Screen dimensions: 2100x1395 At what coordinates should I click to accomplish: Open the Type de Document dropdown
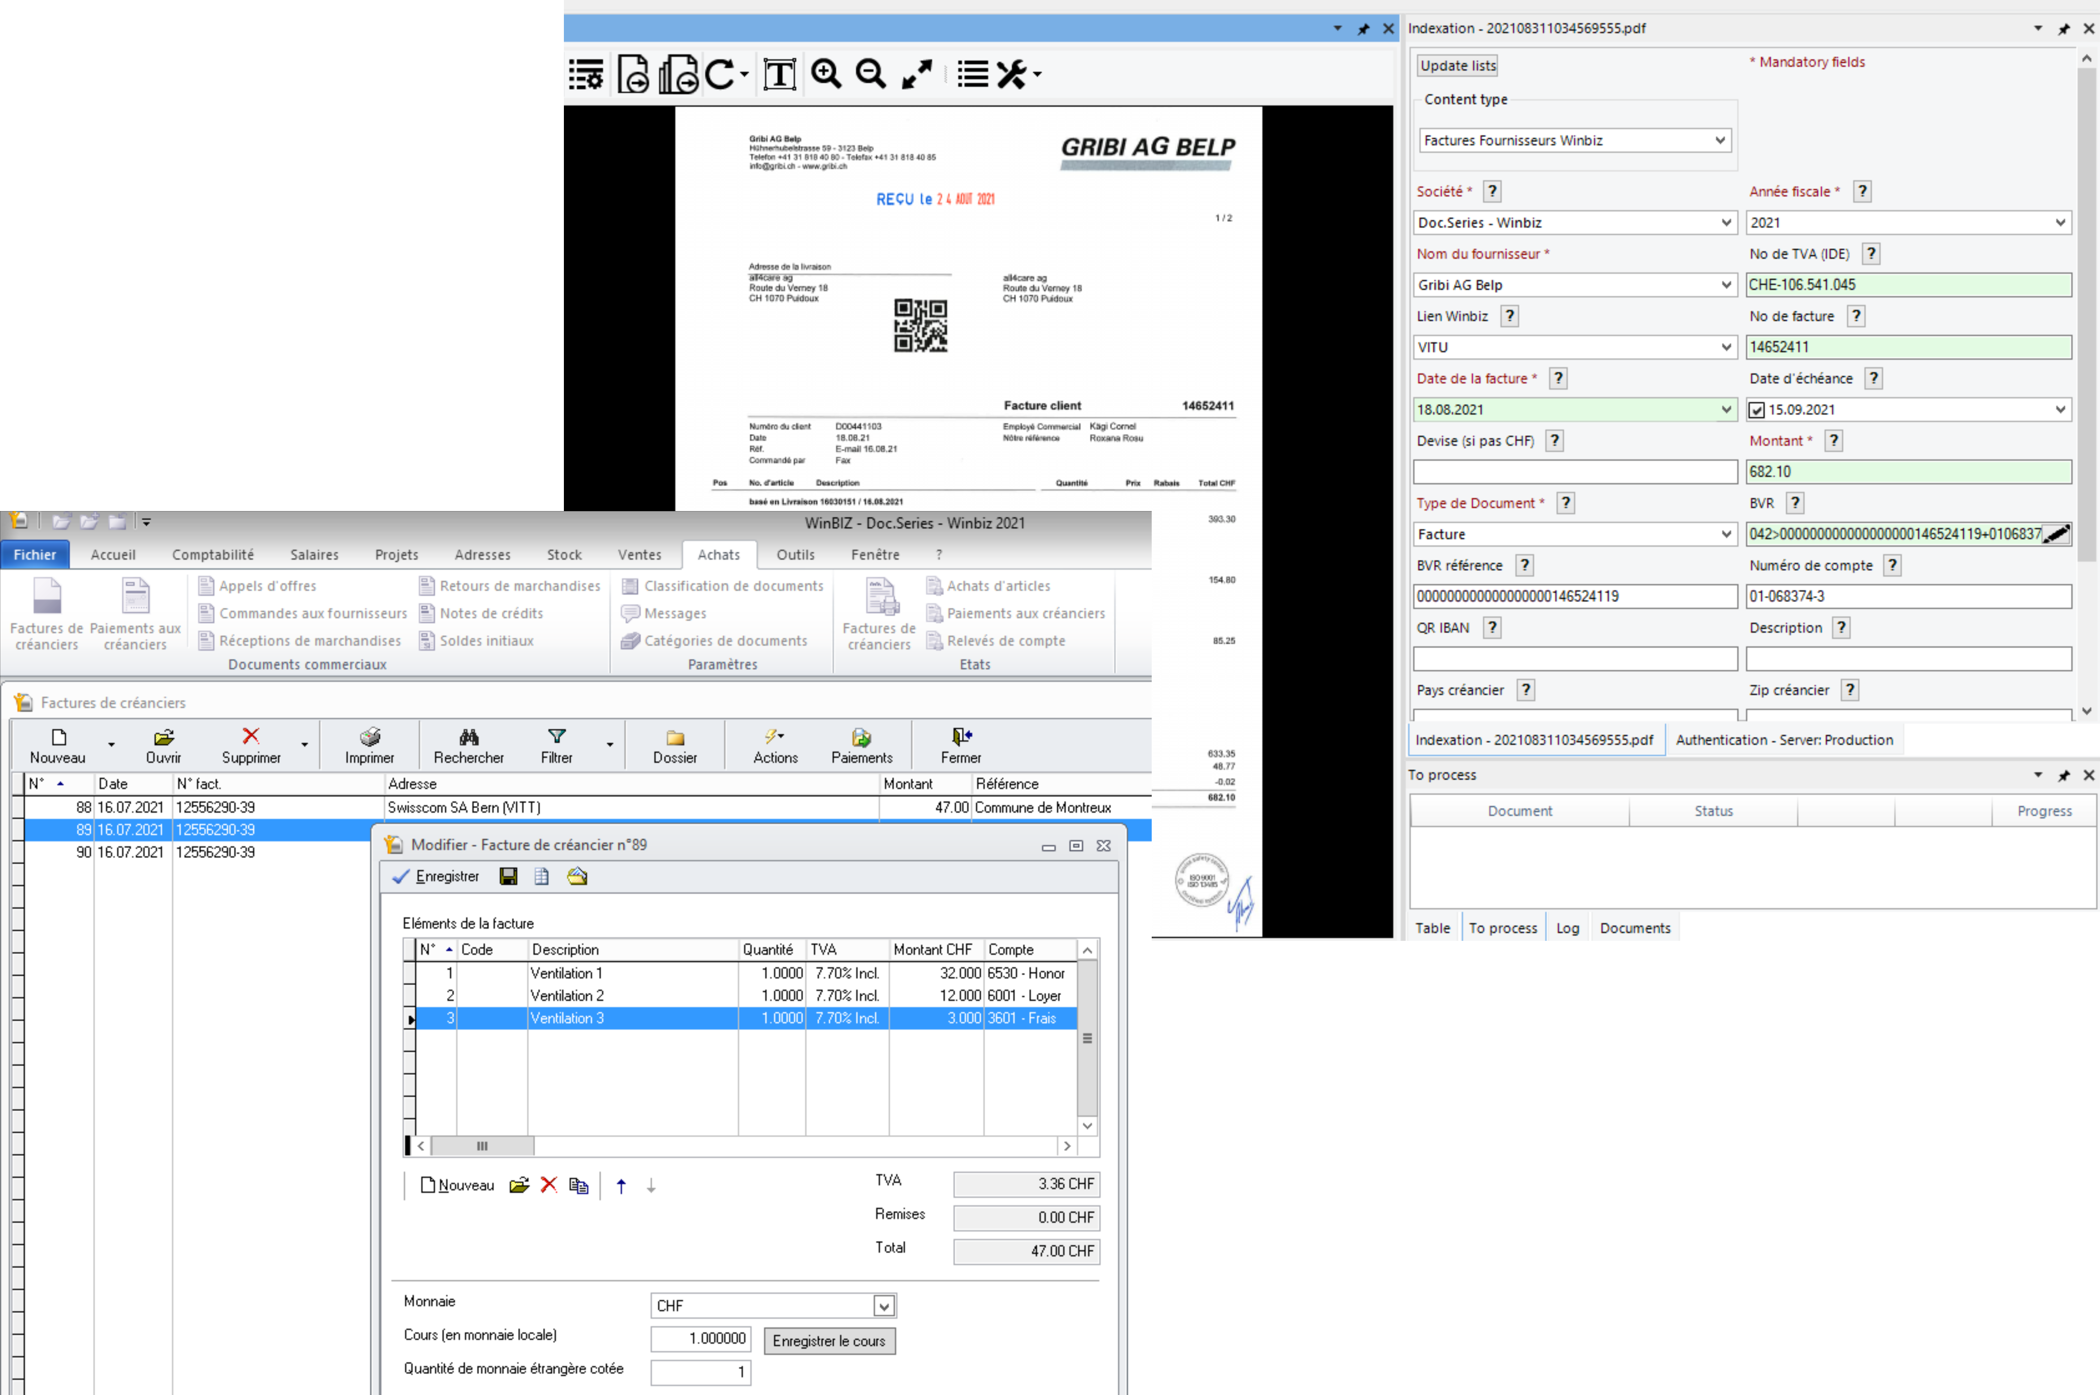1727,534
